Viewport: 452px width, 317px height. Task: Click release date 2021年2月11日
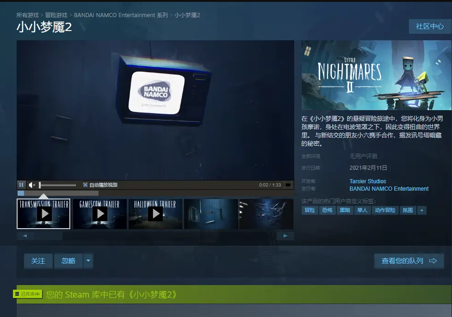point(368,168)
